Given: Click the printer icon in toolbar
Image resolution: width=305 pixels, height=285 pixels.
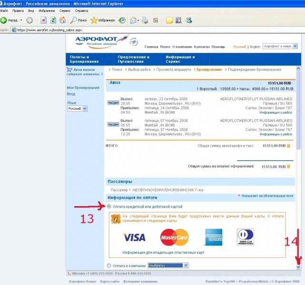Looking at the screenshot, I should pos(145,20).
